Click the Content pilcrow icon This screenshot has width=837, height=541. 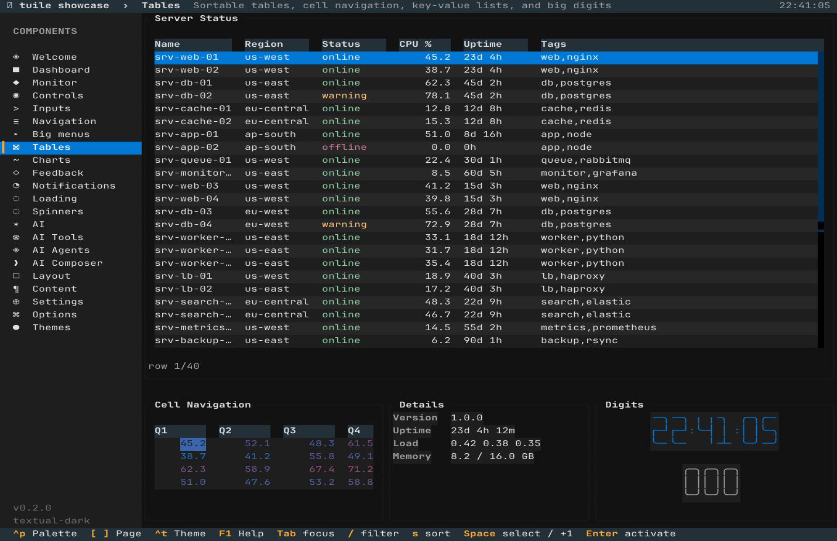pos(16,289)
